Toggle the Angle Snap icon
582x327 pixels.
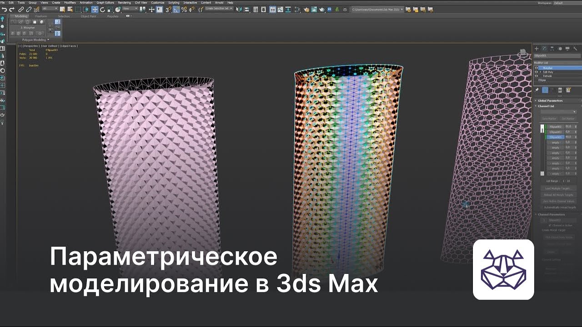pos(176,10)
